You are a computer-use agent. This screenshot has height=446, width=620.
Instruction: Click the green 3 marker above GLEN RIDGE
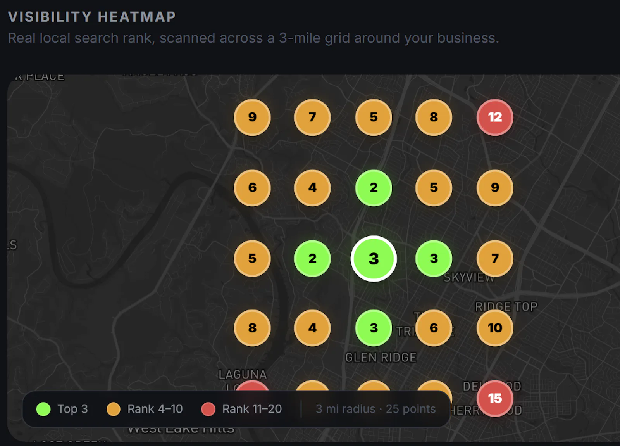[374, 328]
